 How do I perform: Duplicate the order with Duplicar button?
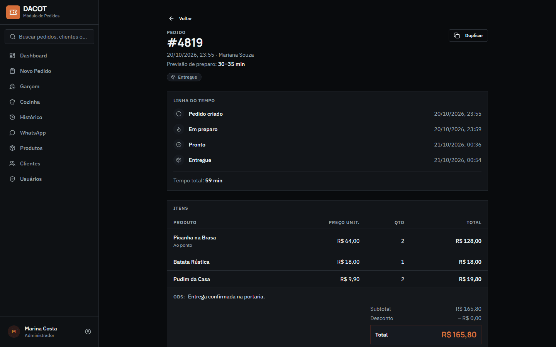coord(468,35)
